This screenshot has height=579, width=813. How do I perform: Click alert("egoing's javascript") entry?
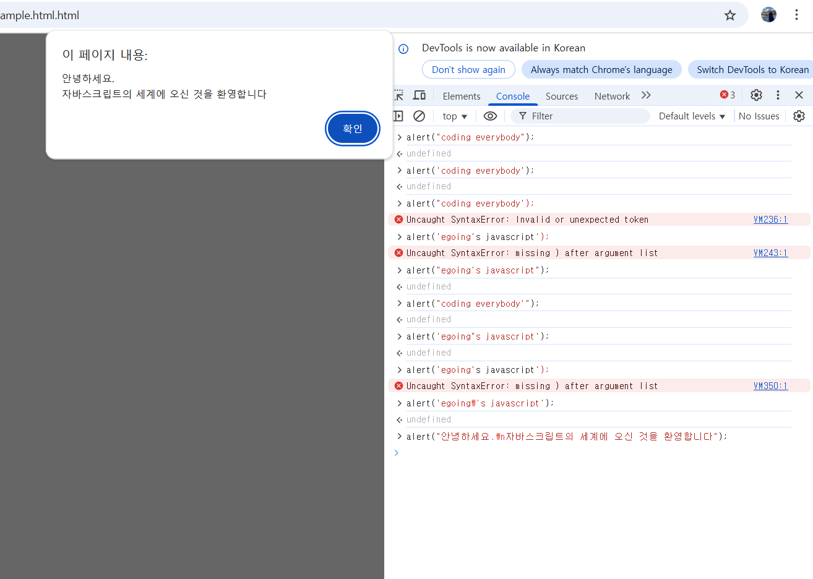(x=478, y=270)
